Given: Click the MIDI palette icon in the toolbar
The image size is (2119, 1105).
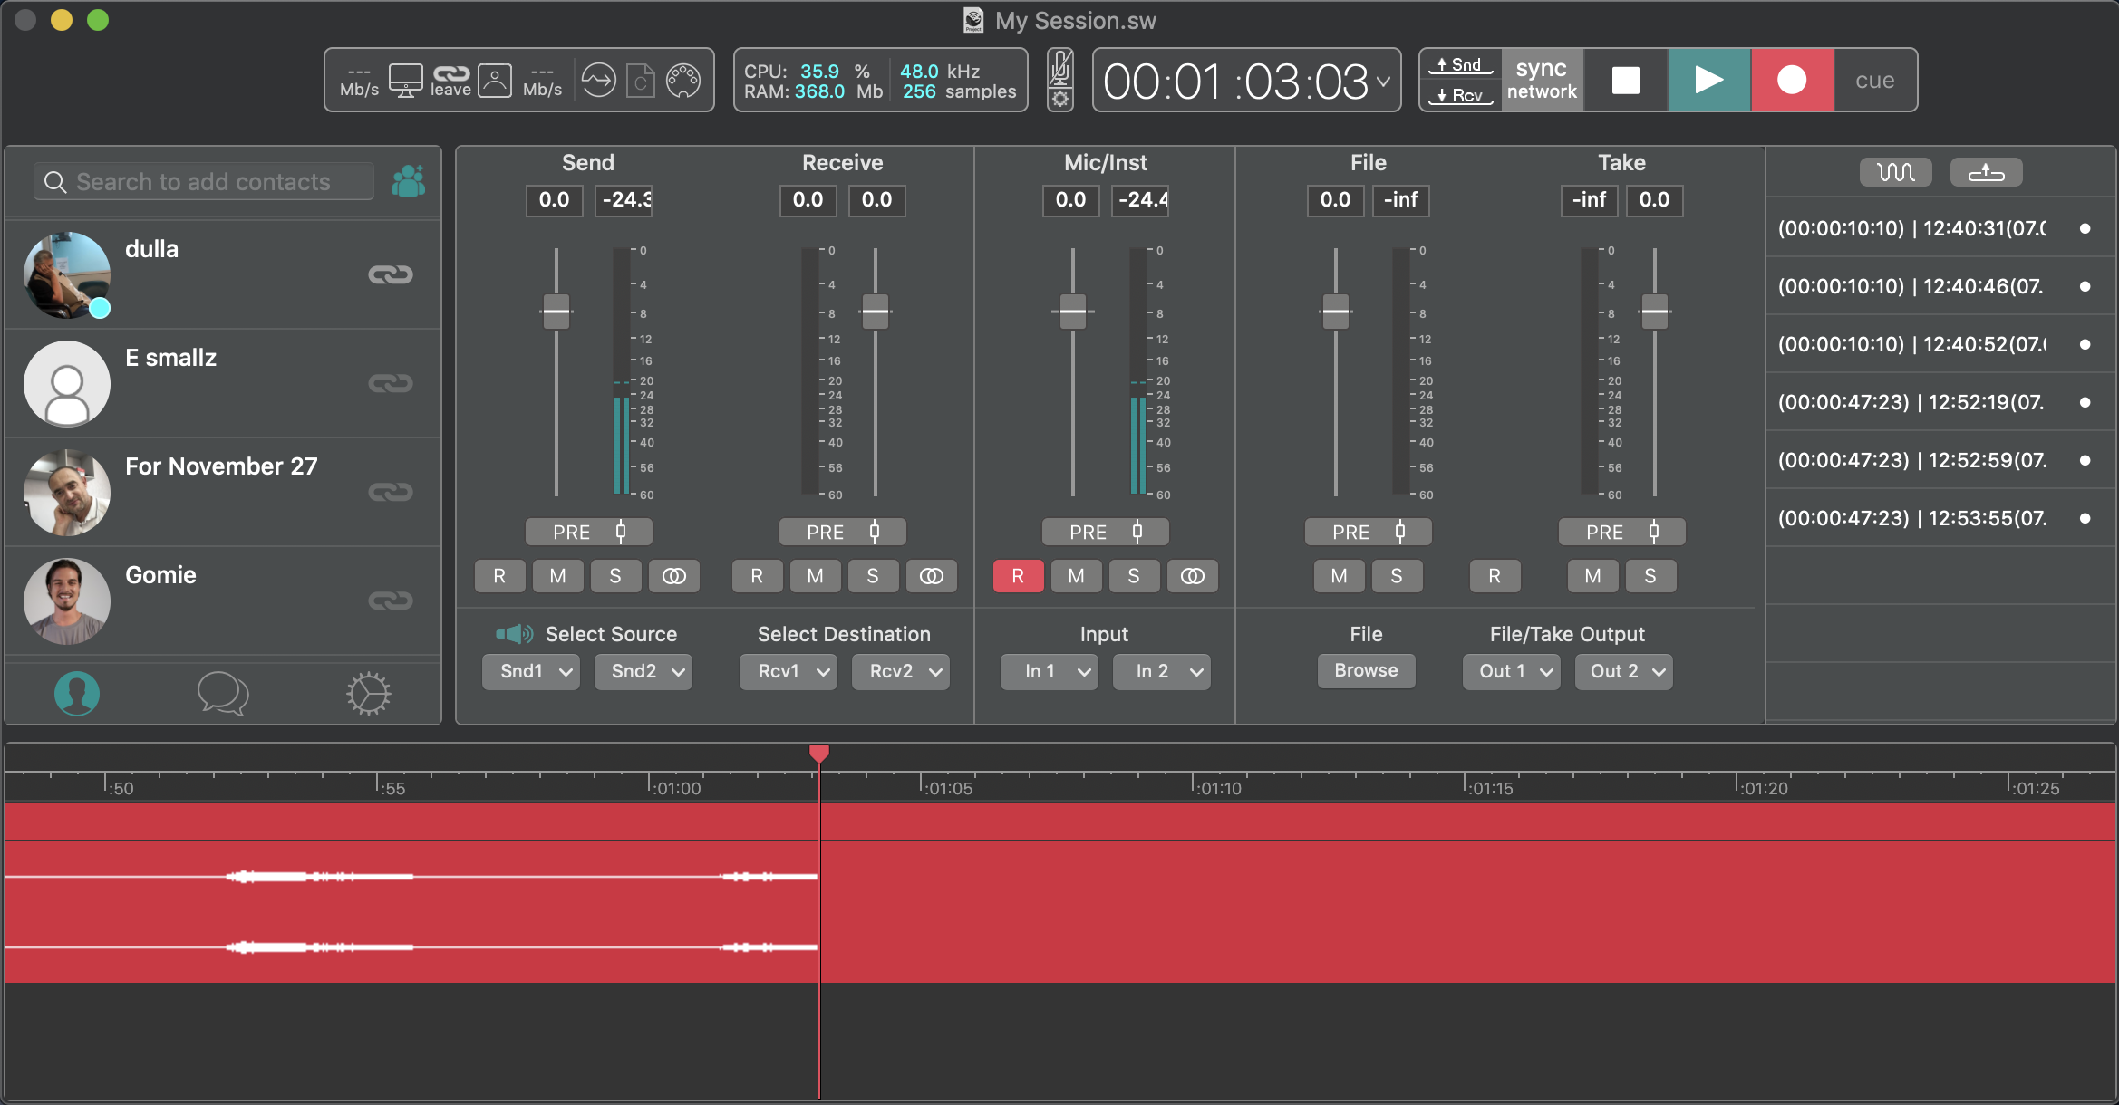Looking at the screenshot, I should [x=683, y=81].
